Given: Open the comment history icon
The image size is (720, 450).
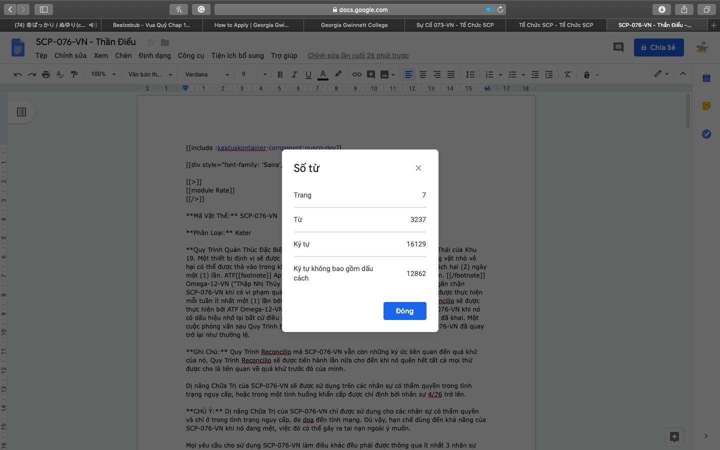Looking at the screenshot, I should click(618, 47).
